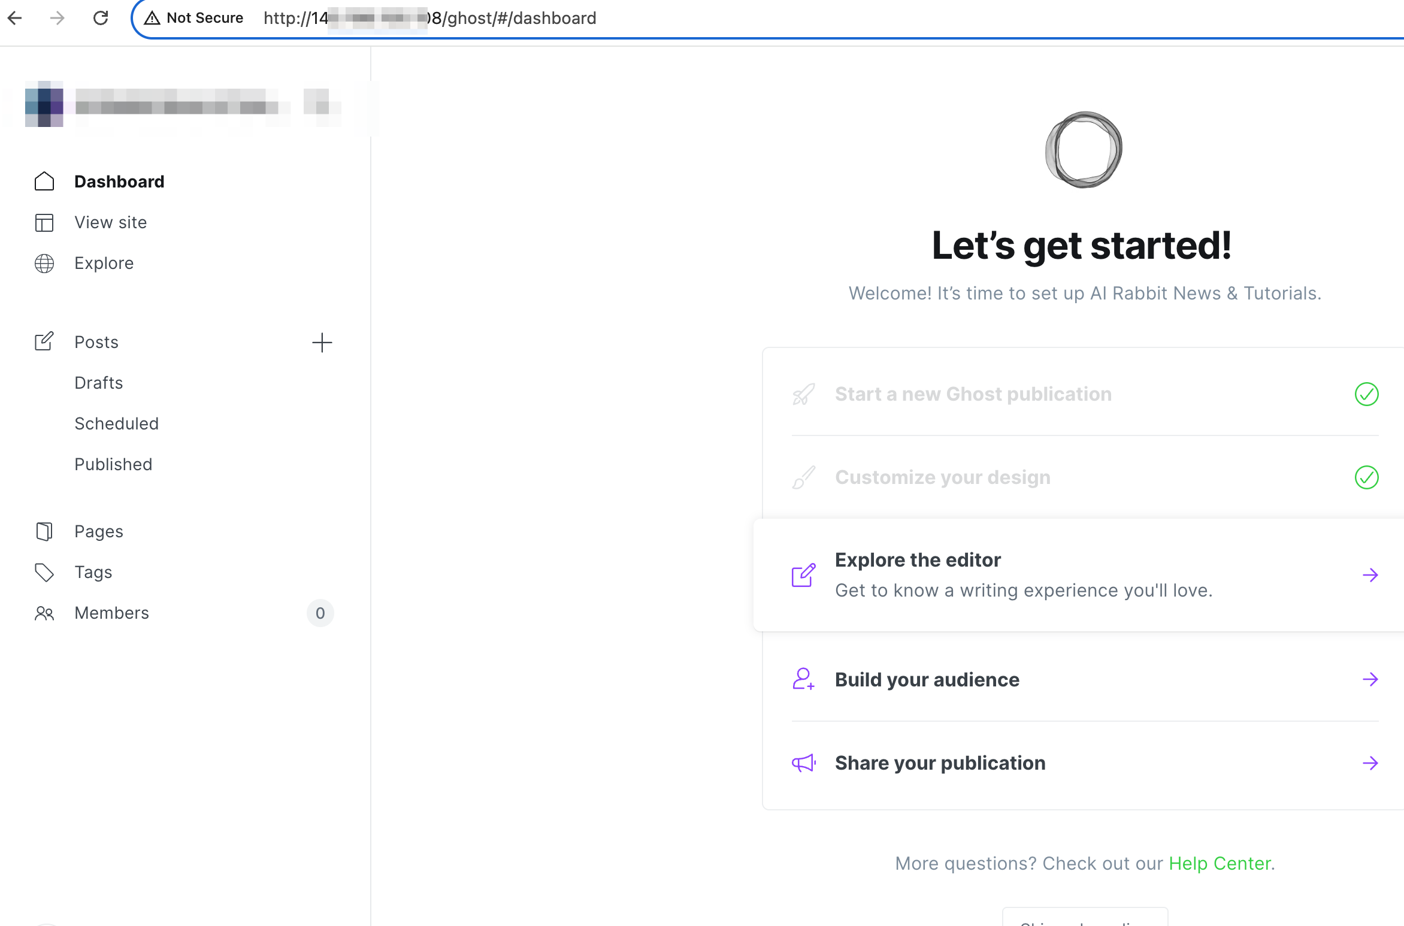The image size is (1404, 926).
Task: Open Build your audience arrow
Action: [x=1370, y=679]
